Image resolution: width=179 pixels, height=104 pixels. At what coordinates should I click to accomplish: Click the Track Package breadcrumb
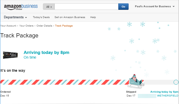click(64, 26)
